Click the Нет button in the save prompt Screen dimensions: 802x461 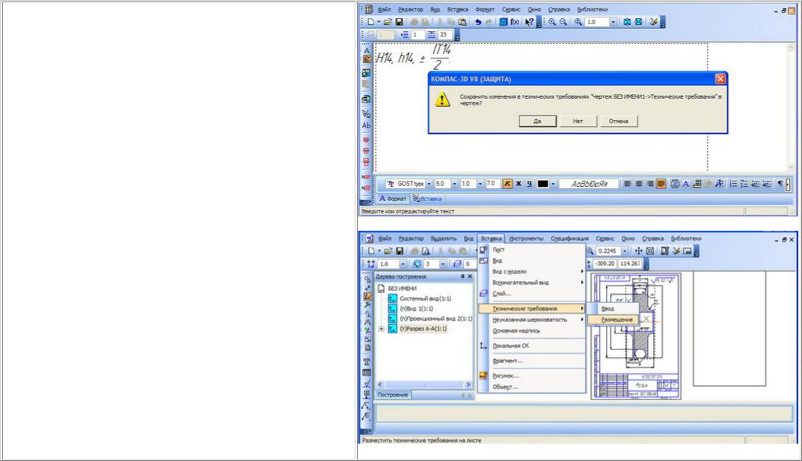pyautogui.click(x=578, y=121)
